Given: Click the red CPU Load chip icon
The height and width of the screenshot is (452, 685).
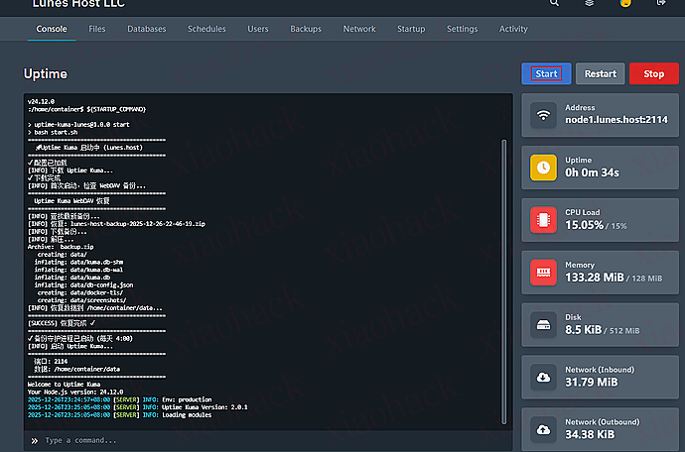Looking at the screenshot, I should pyautogui.click(x=543, y=219).
